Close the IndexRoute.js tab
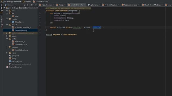 (53, 5)
